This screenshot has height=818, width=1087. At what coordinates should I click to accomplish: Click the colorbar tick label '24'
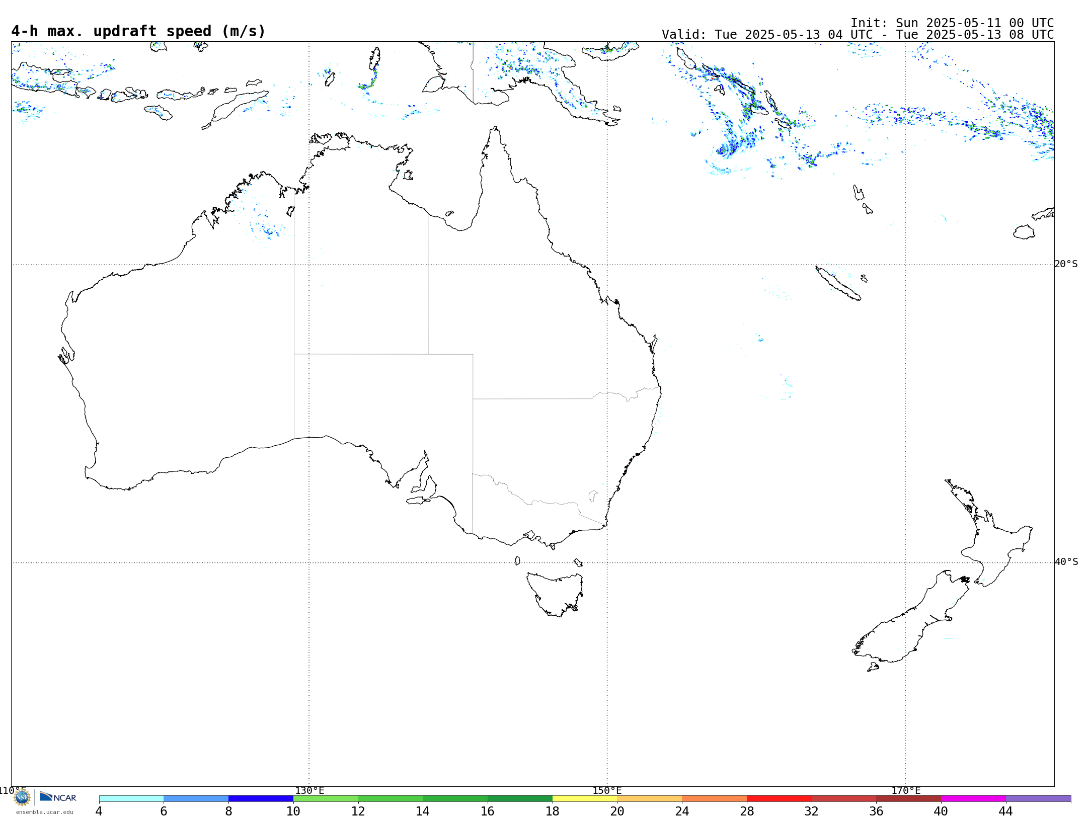(682, 811)
